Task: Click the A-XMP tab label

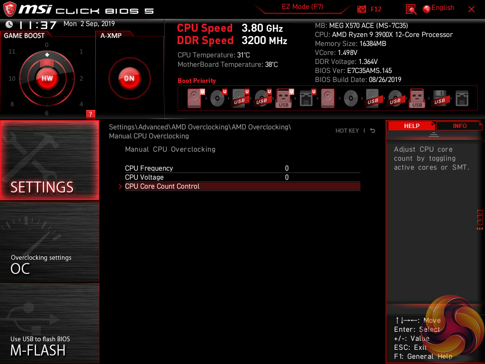Action: click(111, 36)
